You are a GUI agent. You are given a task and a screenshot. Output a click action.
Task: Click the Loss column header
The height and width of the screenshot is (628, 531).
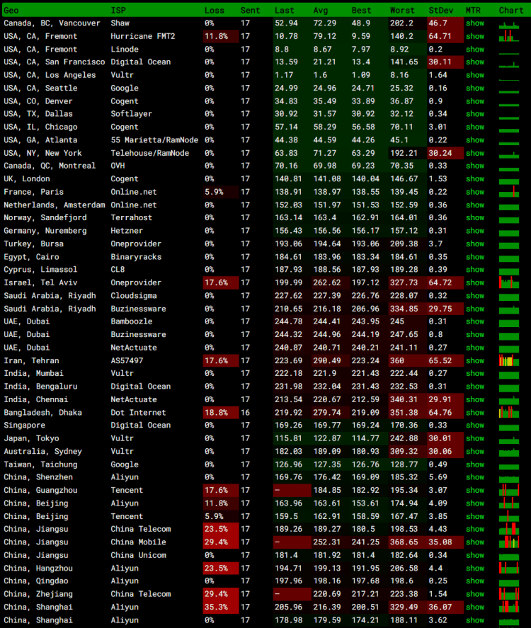coord(215,10)
